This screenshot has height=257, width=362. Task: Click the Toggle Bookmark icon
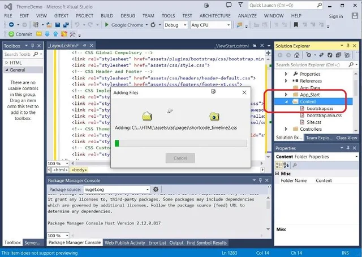coord(296,25)
